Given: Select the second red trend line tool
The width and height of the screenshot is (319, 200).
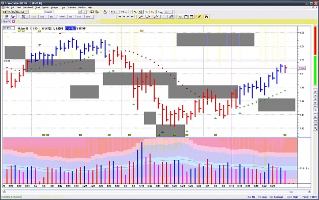Looking at the screenshot, I should [x=149, y=17].
